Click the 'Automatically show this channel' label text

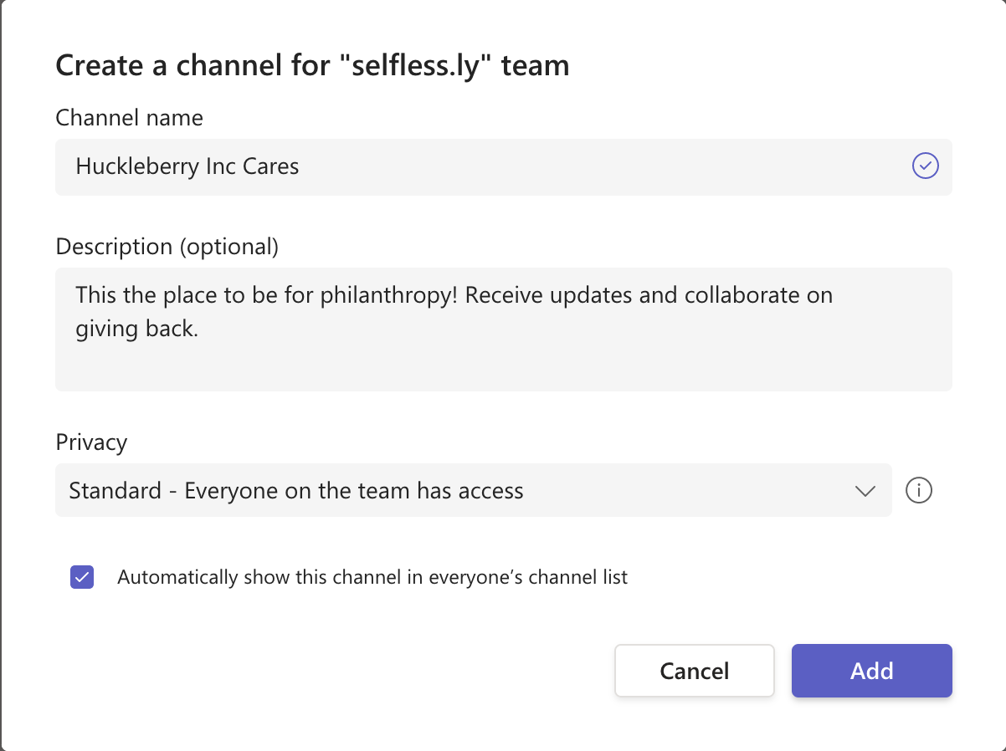tap(372, 577)
